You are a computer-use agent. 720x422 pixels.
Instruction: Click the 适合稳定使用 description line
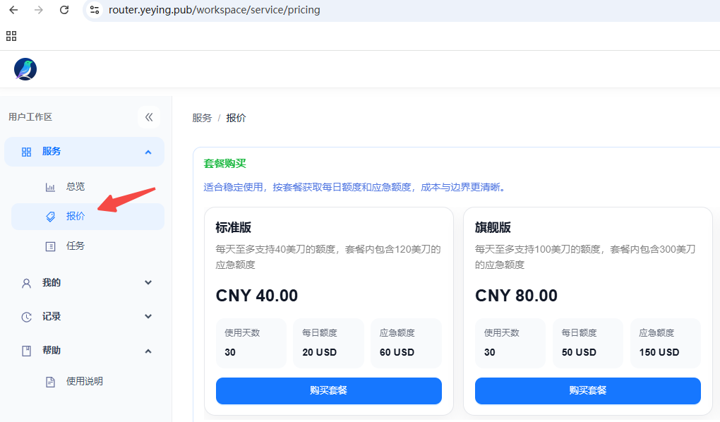tap(354, 187)
